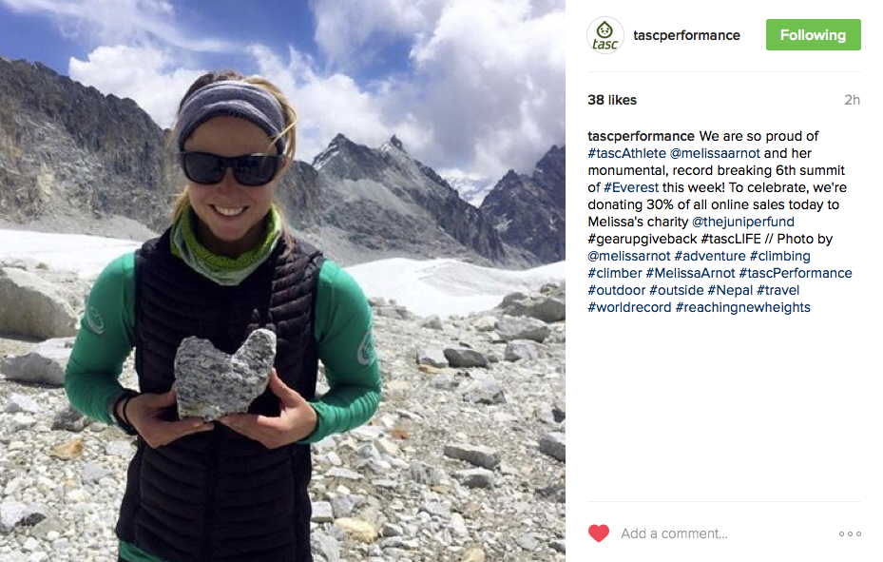This screenshot has width=883, height=562.
Task: Open the #Nepal hashtag link
Action: click(x=730, y=291)
